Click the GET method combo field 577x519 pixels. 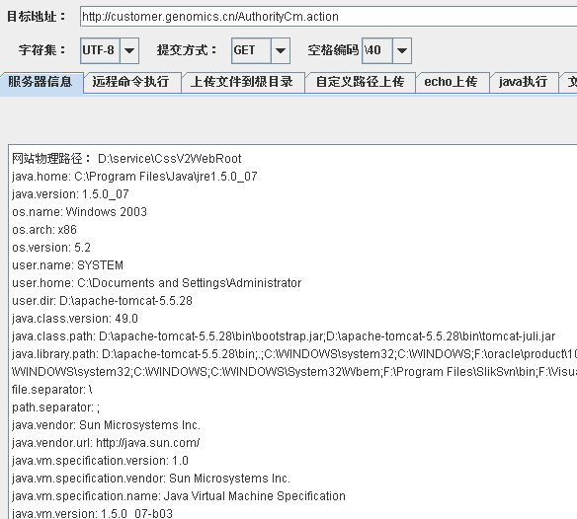[251, 50]
